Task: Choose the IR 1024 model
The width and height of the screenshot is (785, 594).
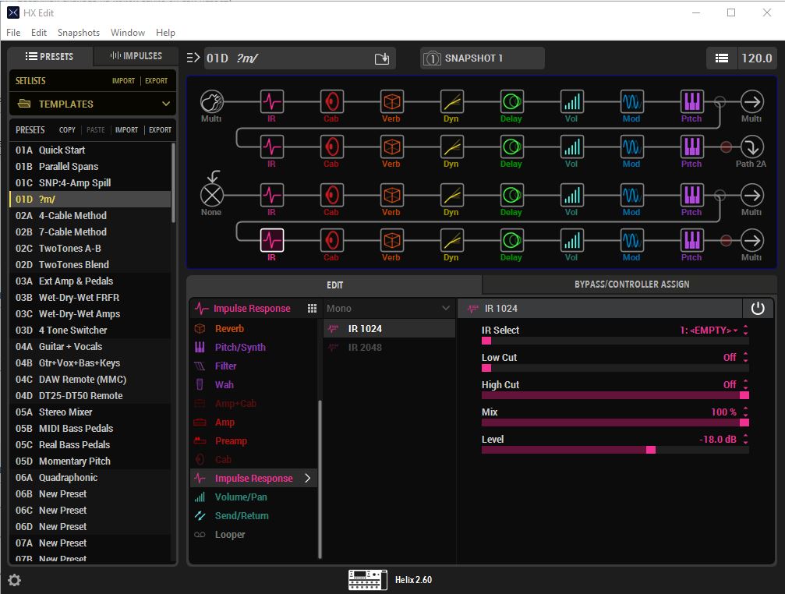Action: (388, 329)
